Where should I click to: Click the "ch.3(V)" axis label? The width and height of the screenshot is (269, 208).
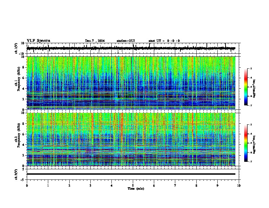(x=16, y=174)
